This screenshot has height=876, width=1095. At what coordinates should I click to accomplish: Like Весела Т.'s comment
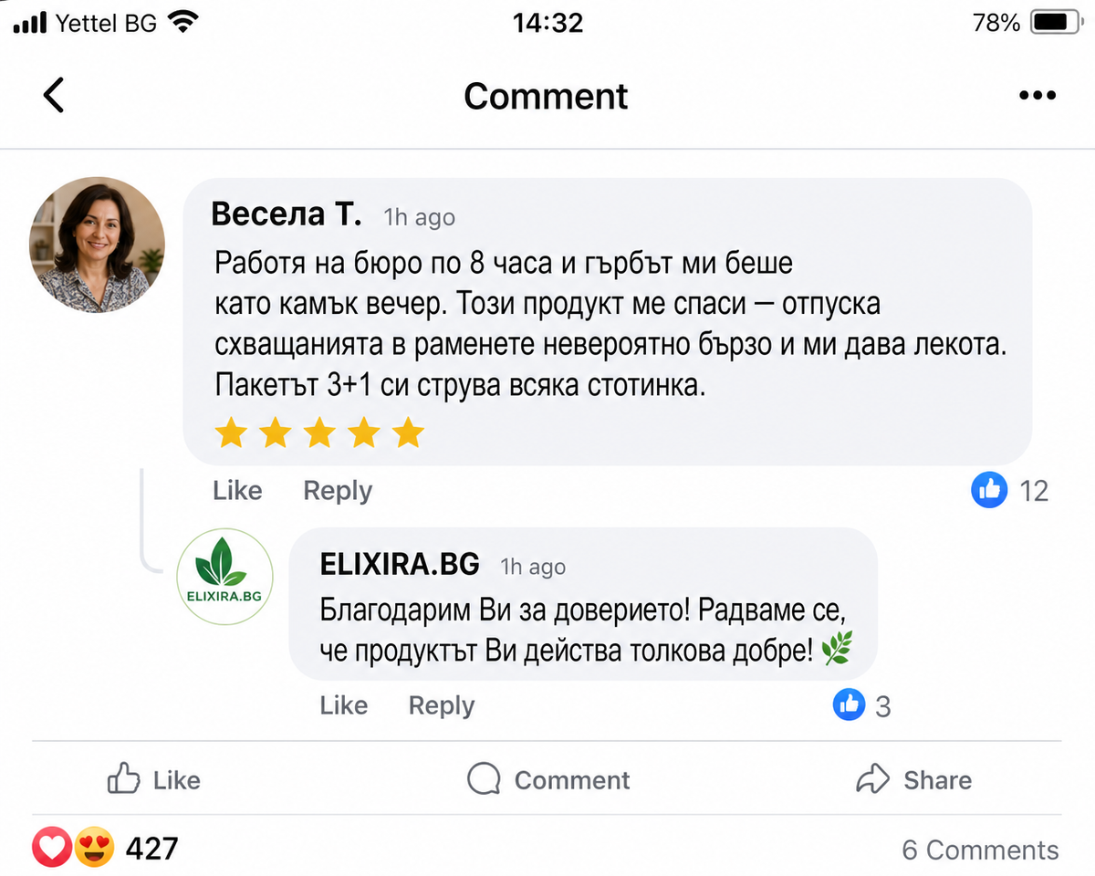pos(237,491)
